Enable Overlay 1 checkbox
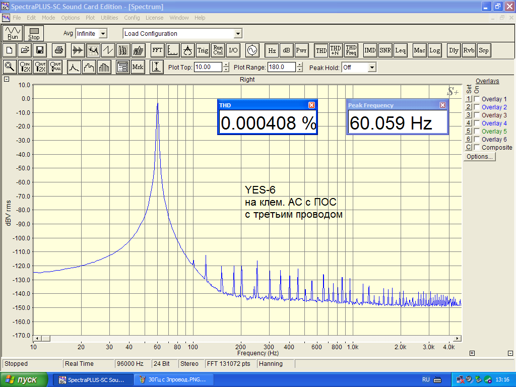This screenshot has width=516, height=387. click(x=477, y=99)
